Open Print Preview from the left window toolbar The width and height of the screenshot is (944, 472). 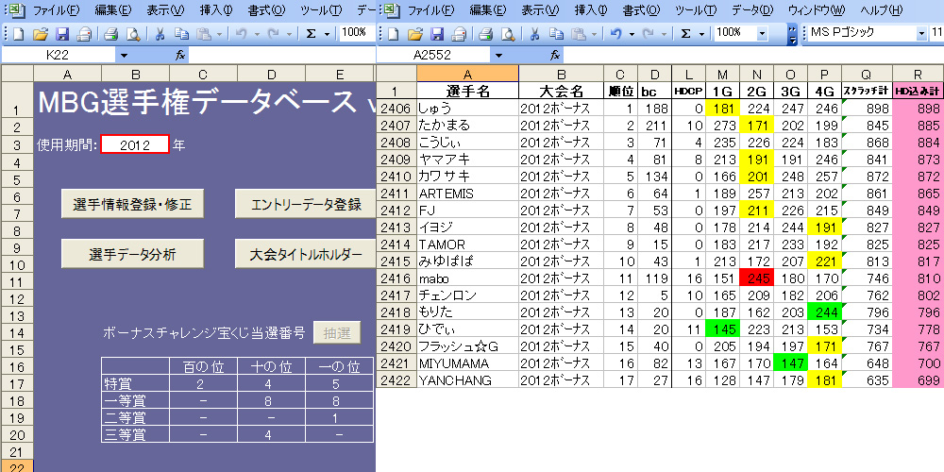[132, 34]
